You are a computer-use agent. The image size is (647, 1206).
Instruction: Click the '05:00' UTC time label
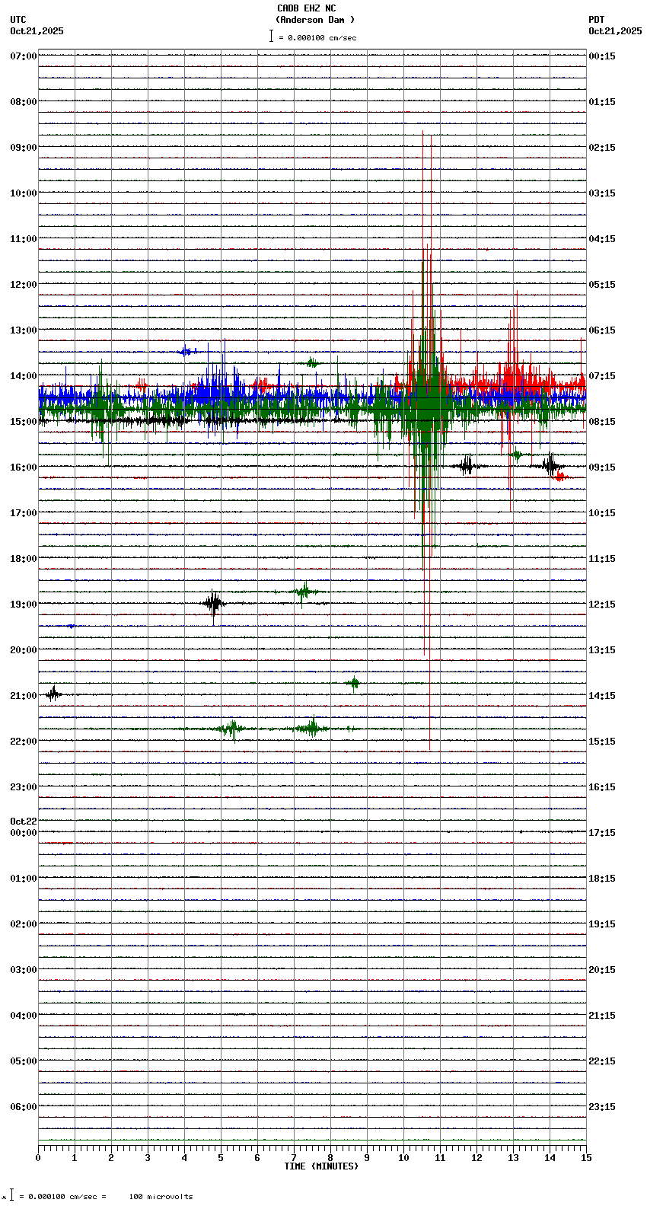(24, 1061)
